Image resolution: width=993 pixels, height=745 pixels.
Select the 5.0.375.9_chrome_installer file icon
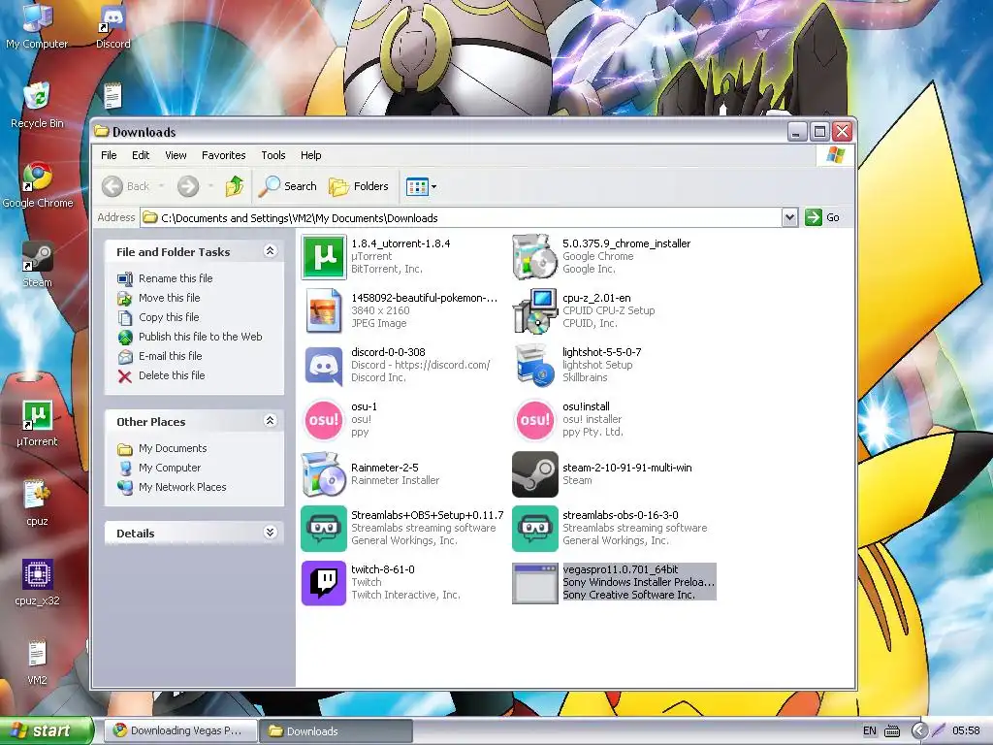(534, 256)
